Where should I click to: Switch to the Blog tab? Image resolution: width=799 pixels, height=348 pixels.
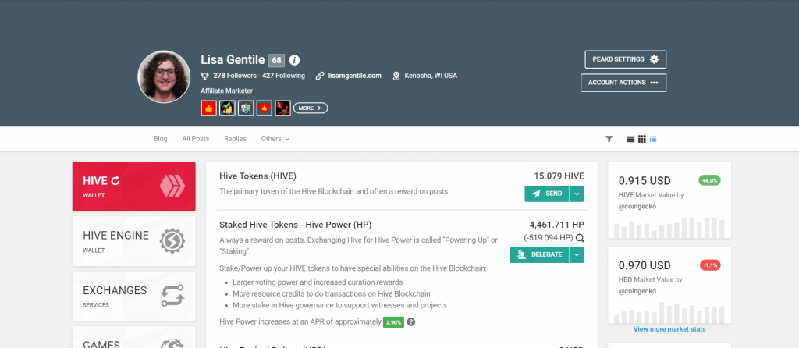point(161,139)
